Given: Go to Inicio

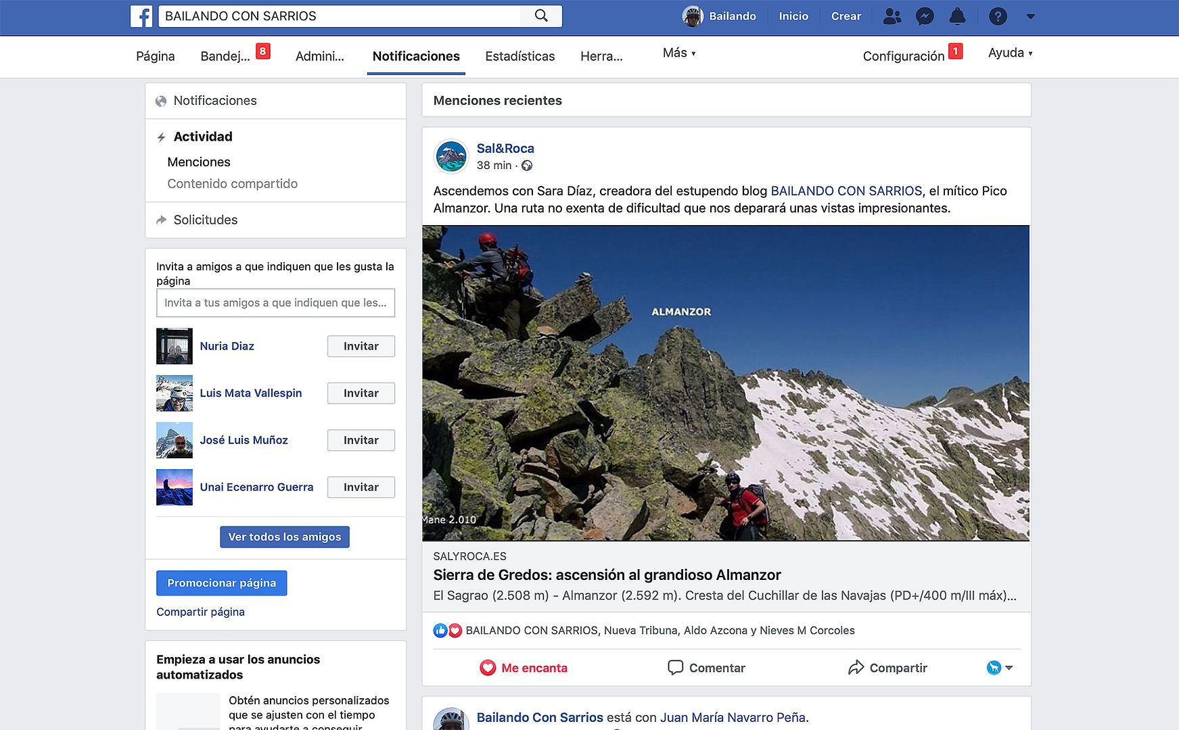Looking at the screenshot, I should point(793,16).
